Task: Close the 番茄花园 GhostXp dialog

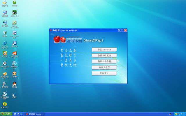Action: [x=125, y=30]
